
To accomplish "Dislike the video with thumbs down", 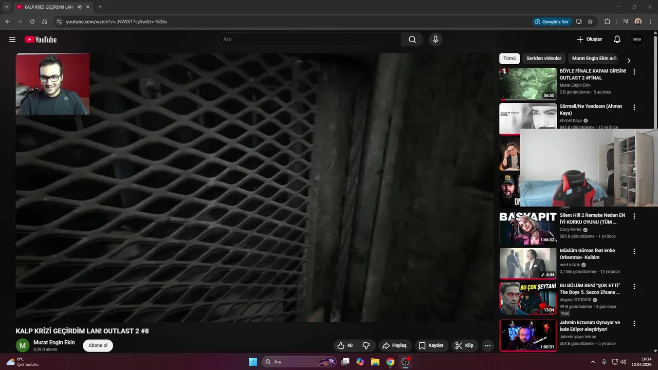I will tap(367, 346).
